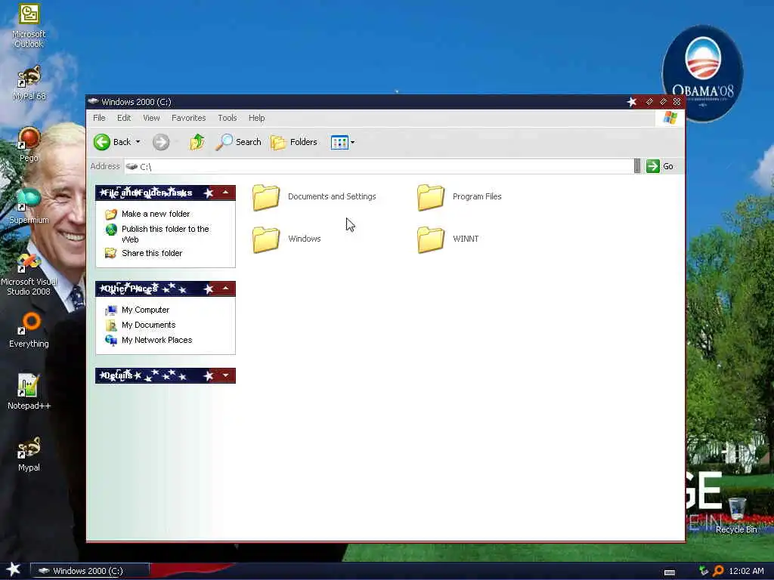This screenshot has height=580, width=774.
Task: Select the Program Files folder
Action: (459, 197)
